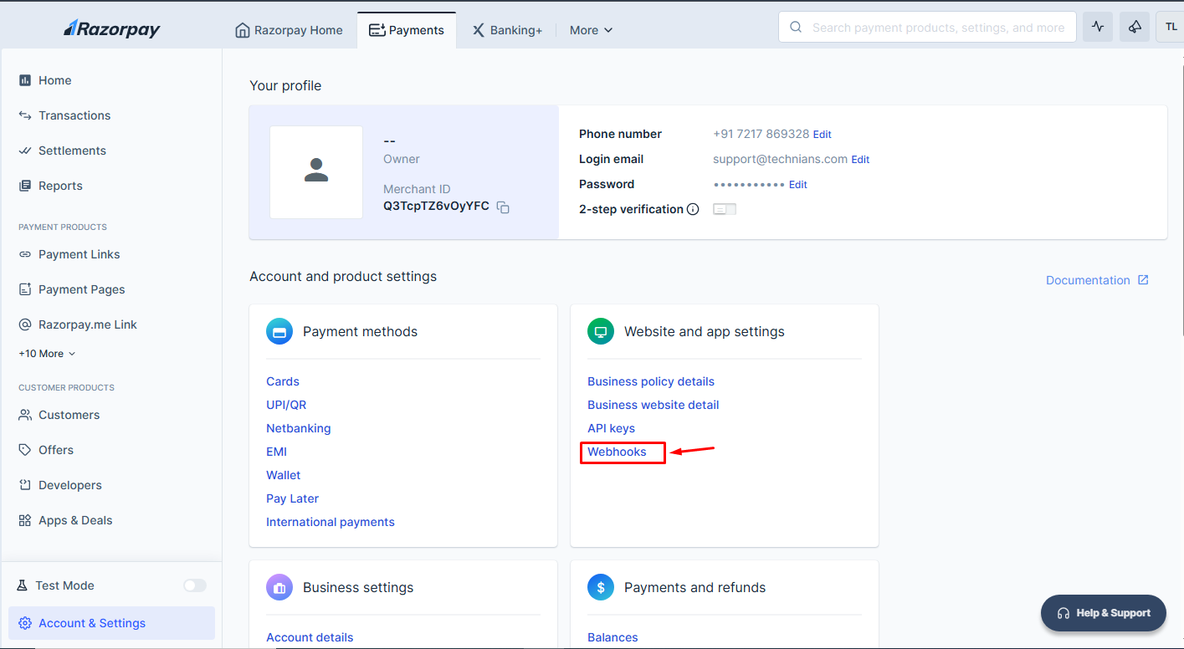Open Documentation external link
Image resolution: width=1184 pixels, height=649 pixels.
[1097, 280]
